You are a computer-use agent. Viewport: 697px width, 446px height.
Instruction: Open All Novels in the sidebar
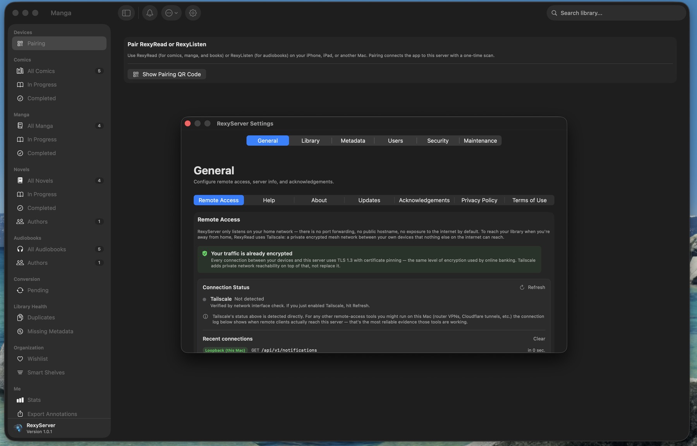click(59, 180)
